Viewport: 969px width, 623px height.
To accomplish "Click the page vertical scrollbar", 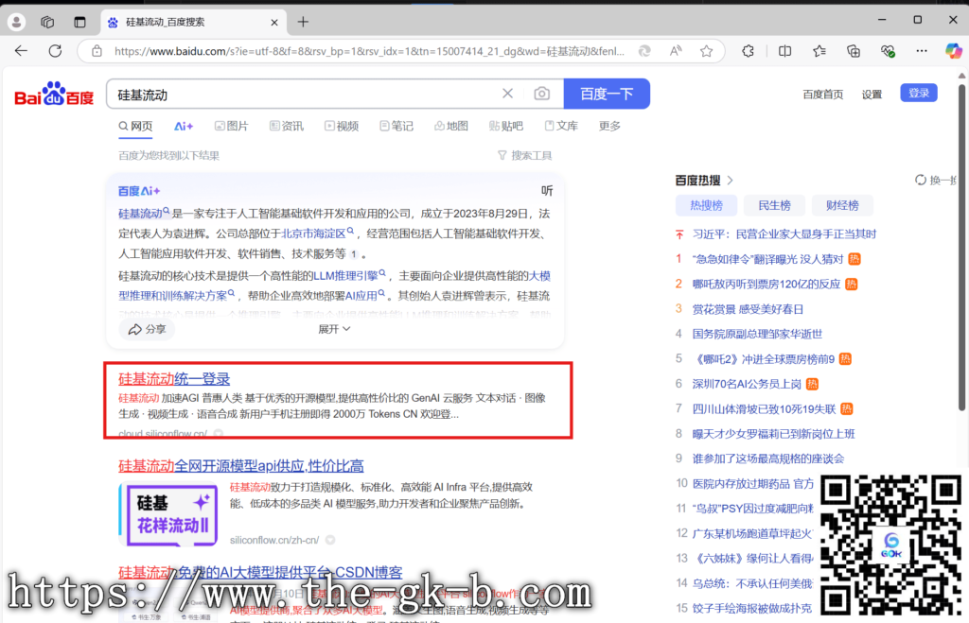I will [x=961, y=247].
